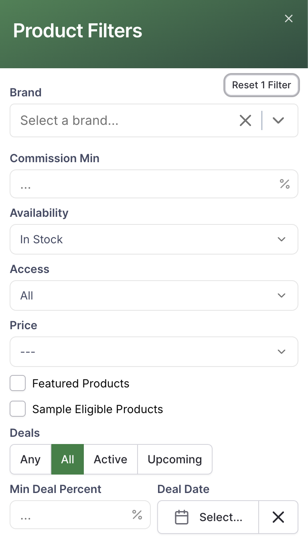Clear the brand selection with the X icon
The image size is (308, 546).
tap(245, 120)
